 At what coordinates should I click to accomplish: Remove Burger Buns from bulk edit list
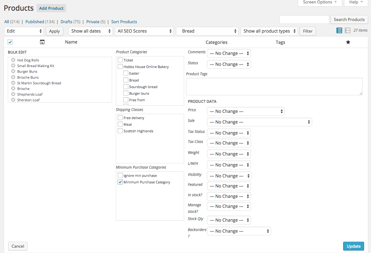13,71
